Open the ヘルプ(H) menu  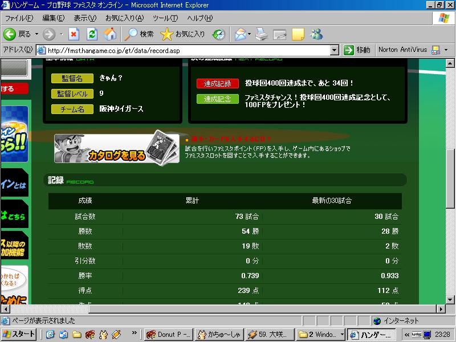click(200, 18)
